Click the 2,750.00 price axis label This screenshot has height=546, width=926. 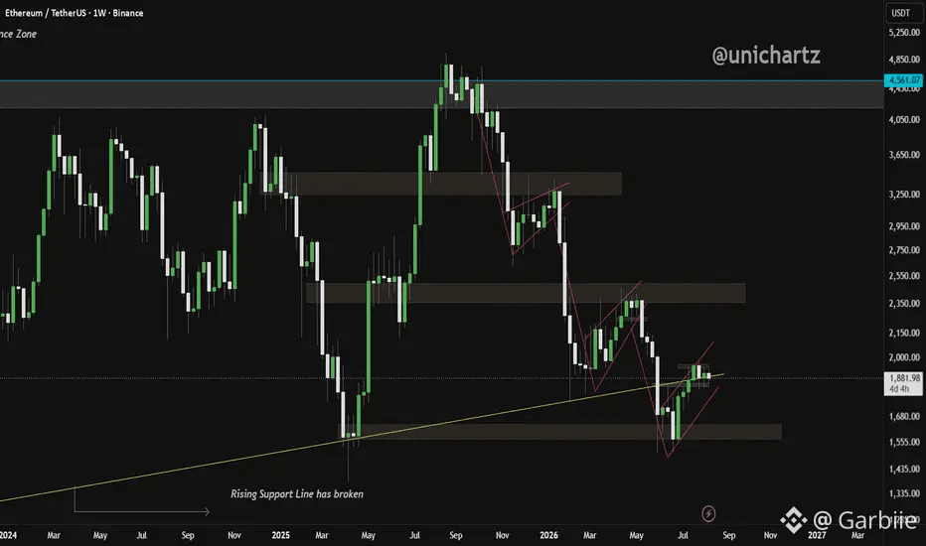[904, 250]
